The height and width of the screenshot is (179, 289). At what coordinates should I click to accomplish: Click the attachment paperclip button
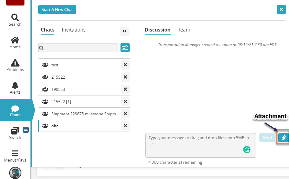coord(283,138)
